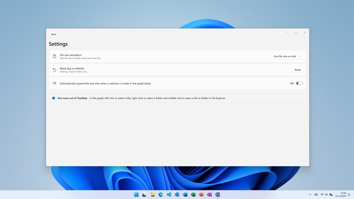Minimize the TreeMap settings window
The width and height of the screenshot is (354, 199).
(287, 33)
